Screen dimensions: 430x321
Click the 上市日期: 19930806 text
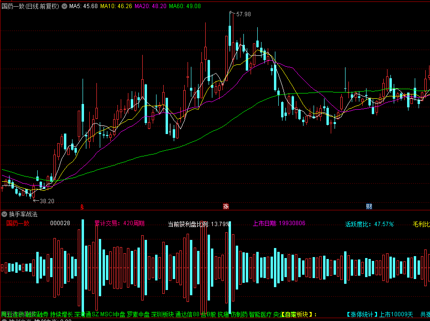[x=279, y=223]
